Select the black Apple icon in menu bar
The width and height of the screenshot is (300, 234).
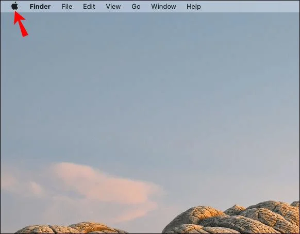pos(15,6)
